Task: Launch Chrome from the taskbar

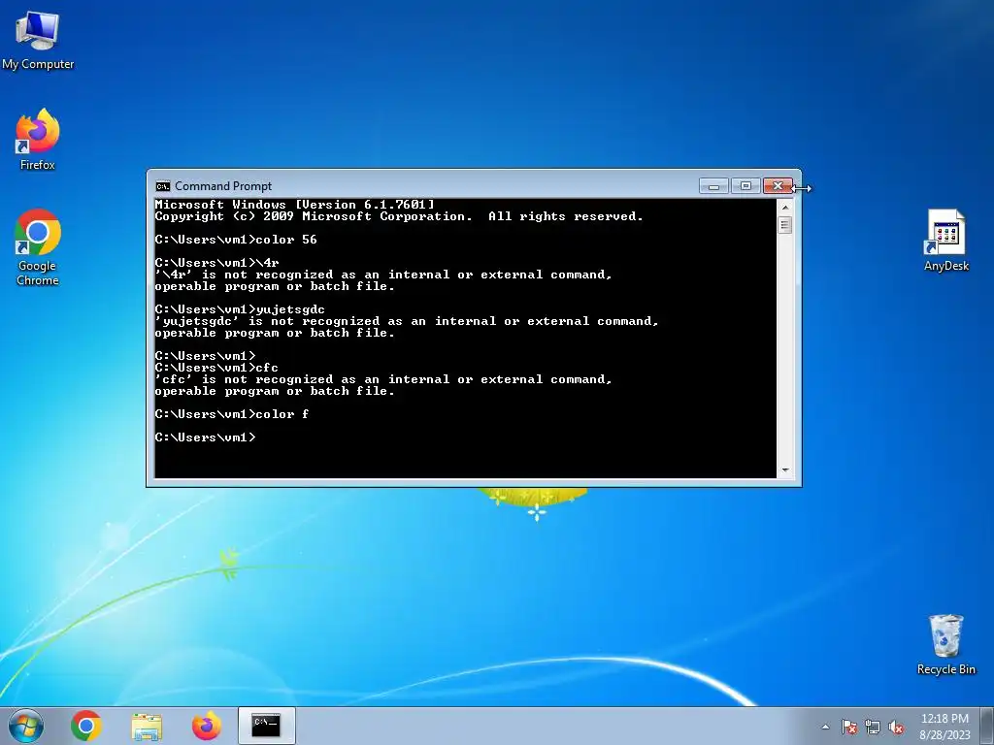Action: [86, 726]
